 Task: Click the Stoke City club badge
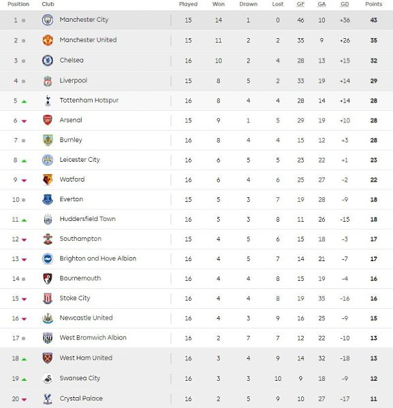click(48, 299)
